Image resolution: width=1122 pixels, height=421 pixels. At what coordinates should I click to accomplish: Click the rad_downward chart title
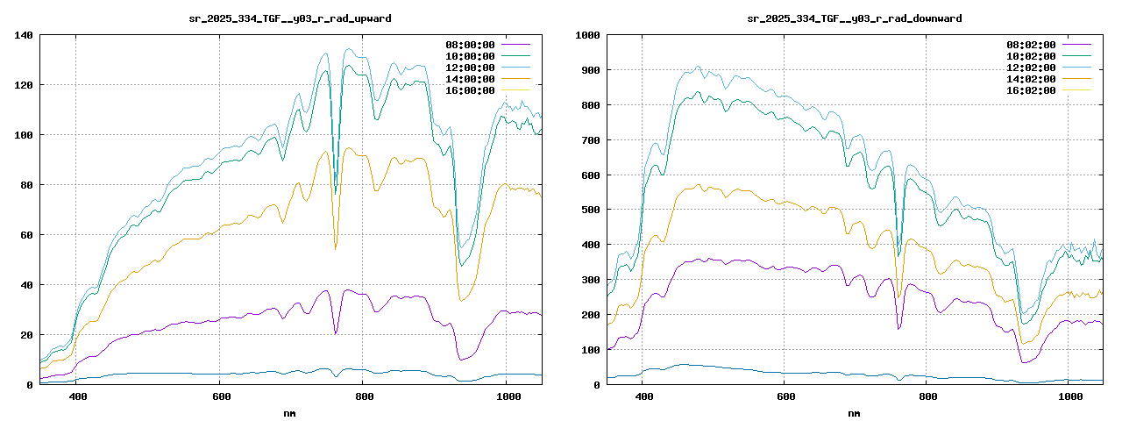(x=854, y=18)
